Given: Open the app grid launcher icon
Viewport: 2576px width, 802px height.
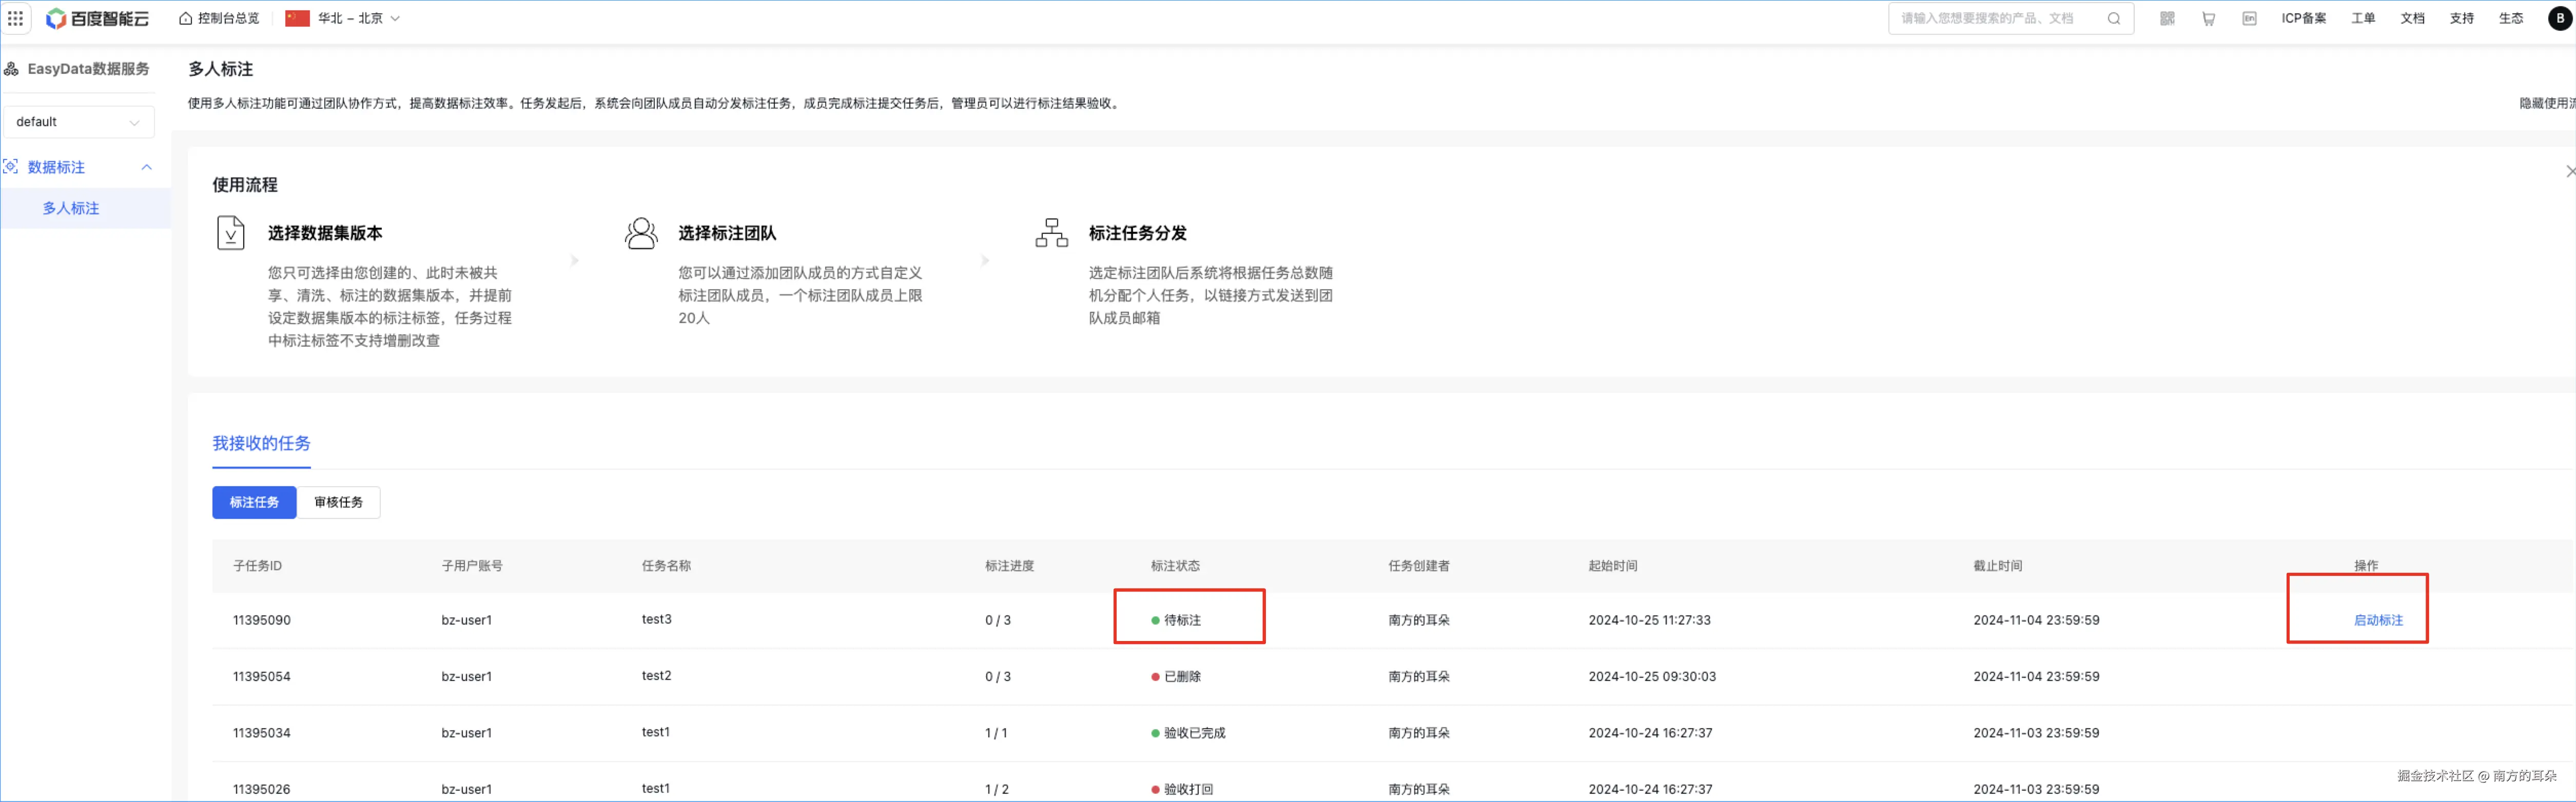Looking at the screenshot, I should [15, 18].
